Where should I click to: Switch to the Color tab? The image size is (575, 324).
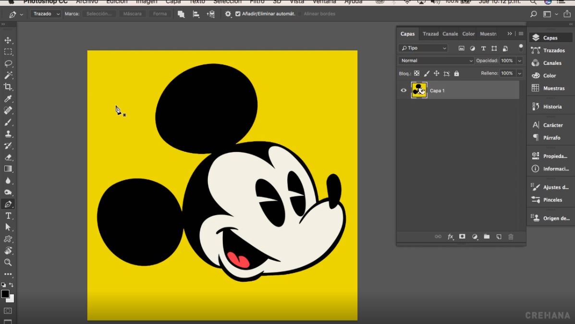468,34
